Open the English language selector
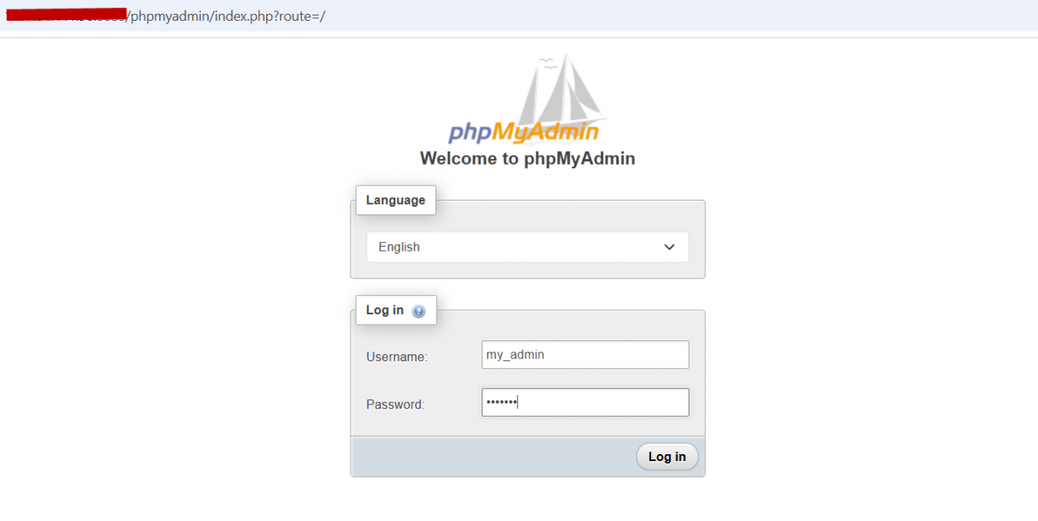This screenshot has height=521, width=1038. point(528,247)
